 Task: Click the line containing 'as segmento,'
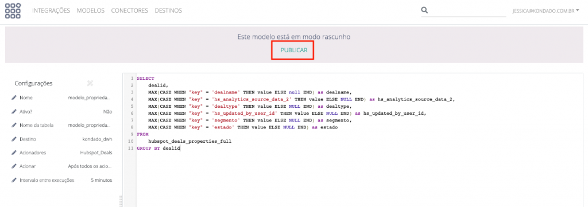(x=251, y=120)
